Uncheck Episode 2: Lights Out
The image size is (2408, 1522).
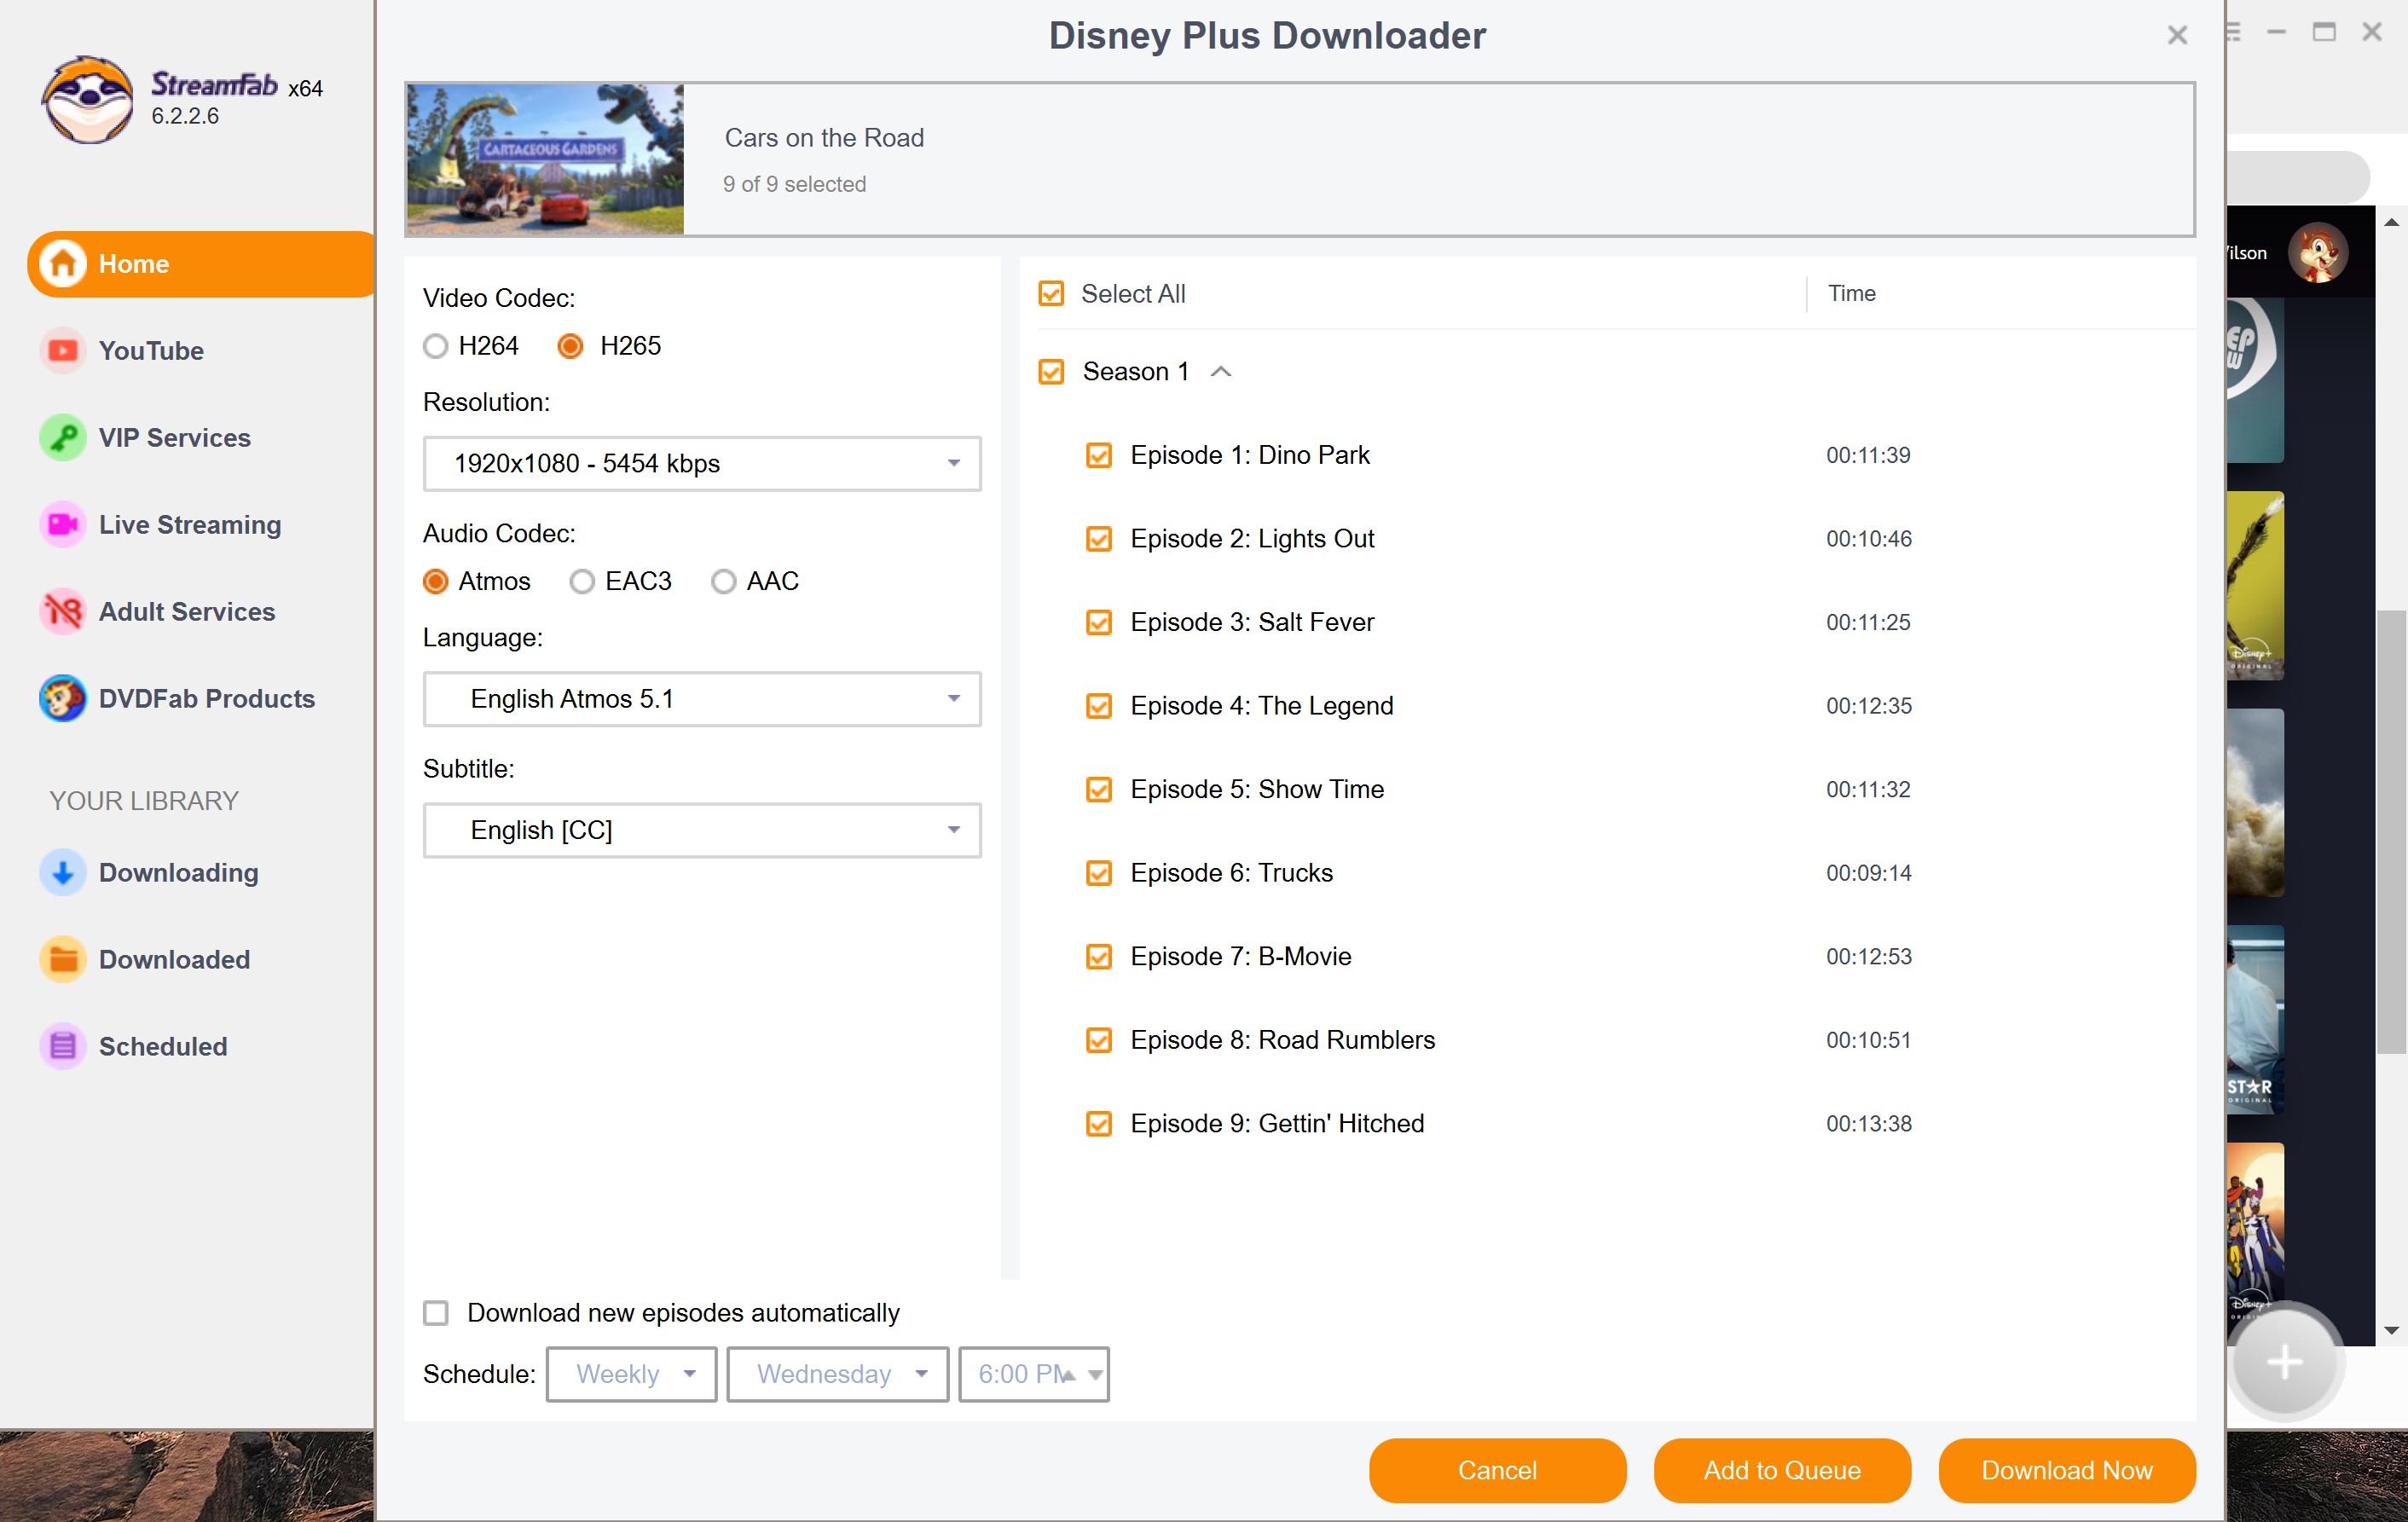(1099, 540)
